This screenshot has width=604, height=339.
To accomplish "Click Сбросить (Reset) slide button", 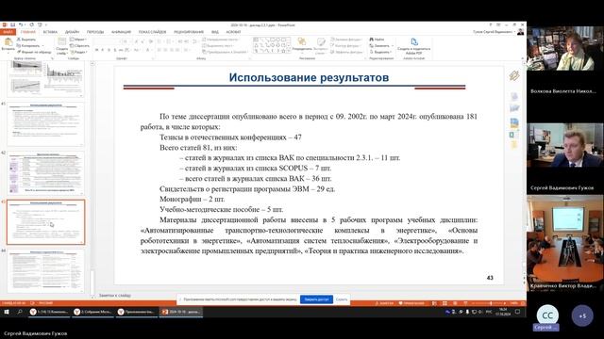I will (x=79, y=45).
